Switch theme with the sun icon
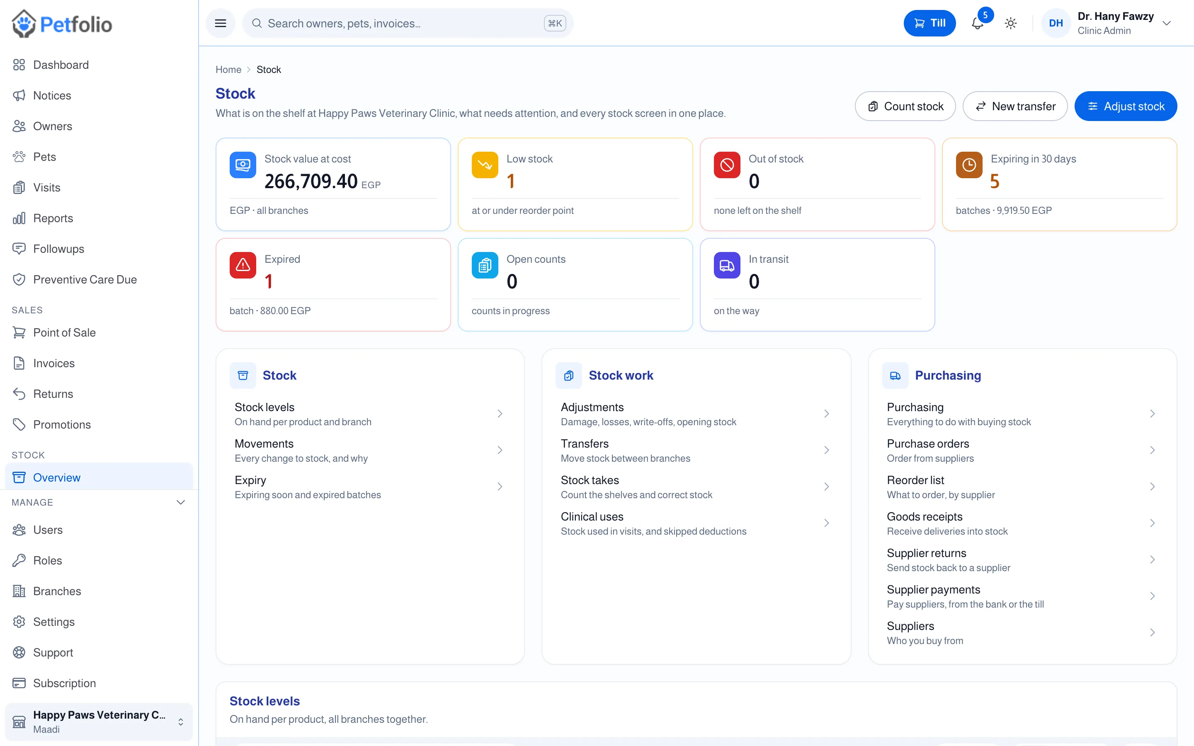This screenshot has height=746, width=1194. tap(1010, 23)
